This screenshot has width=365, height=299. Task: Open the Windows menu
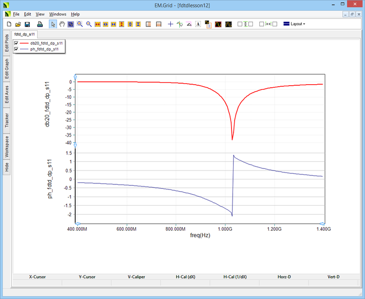pyautogui.click(x=57, y=14)
